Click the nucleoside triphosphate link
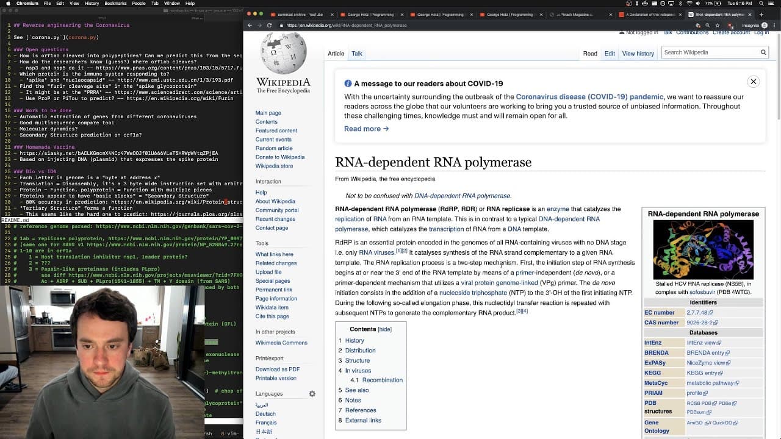 pyautogui.click(x=473, y=293)
